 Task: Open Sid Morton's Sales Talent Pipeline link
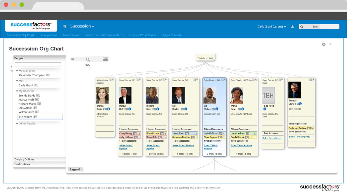point(183,146)
